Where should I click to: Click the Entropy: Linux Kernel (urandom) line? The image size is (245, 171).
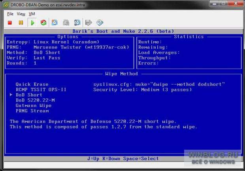tap(53, 42)
